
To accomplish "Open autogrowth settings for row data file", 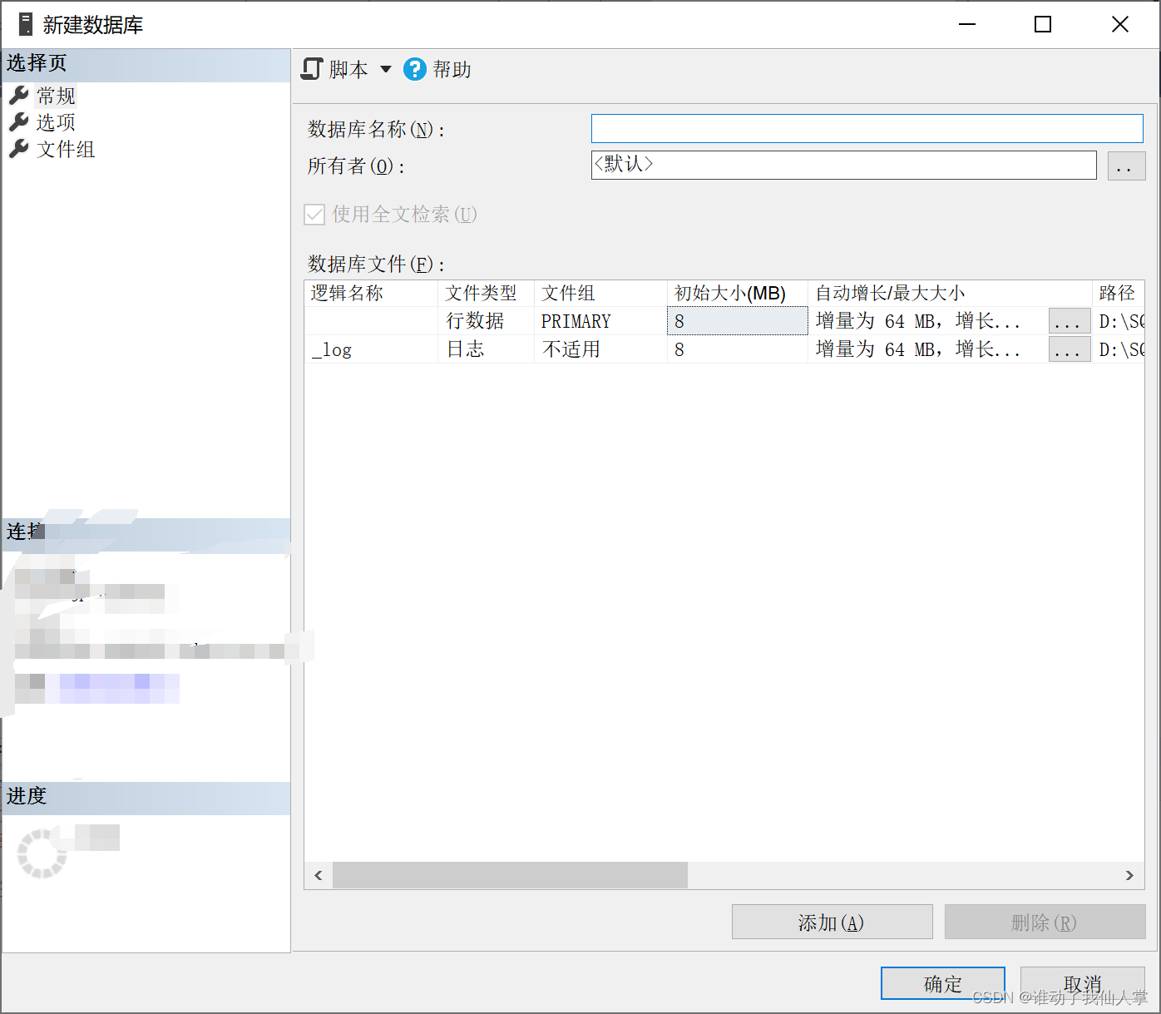I will click(x=1070, y=321).
